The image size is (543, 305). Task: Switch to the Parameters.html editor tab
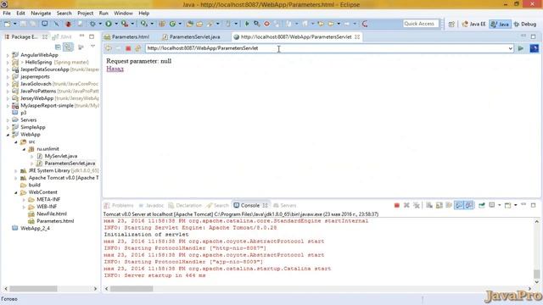(x=127, y=36)
